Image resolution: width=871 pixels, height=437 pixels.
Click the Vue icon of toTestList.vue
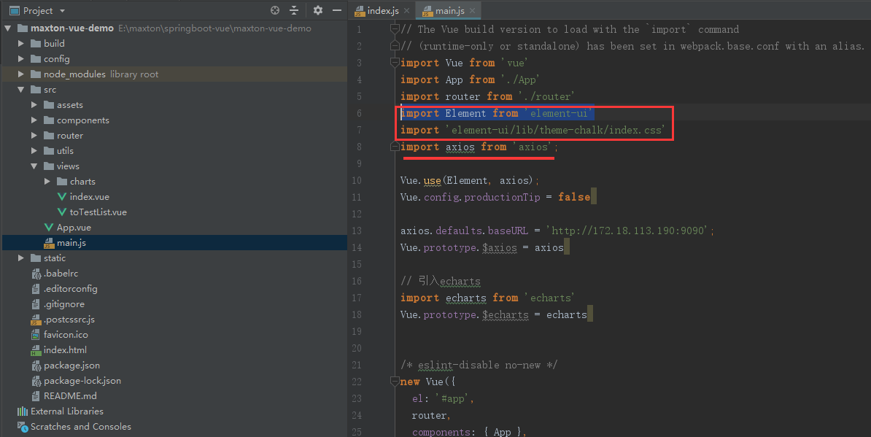[62, 212]
